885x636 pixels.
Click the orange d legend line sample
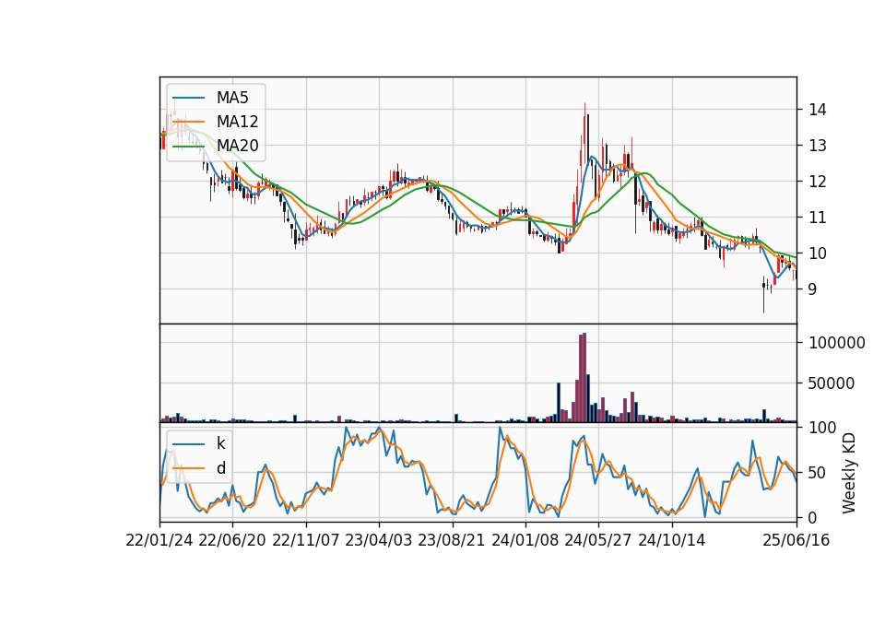[x=188, y=468]
